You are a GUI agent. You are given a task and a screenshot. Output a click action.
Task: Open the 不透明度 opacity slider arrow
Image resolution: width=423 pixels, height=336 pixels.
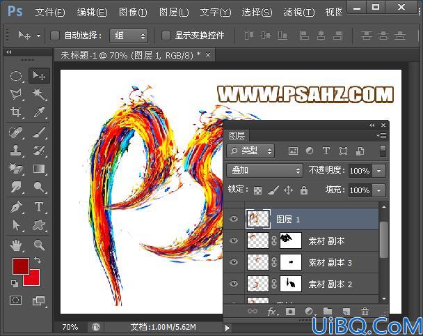tap(379, 171)
